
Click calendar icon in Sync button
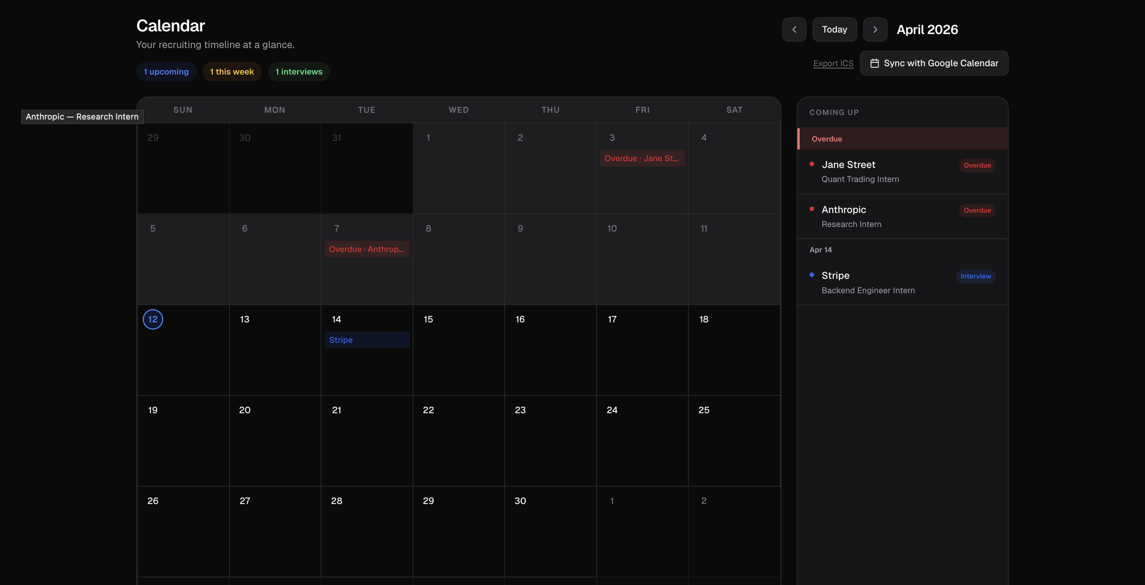tap(874, 63)
